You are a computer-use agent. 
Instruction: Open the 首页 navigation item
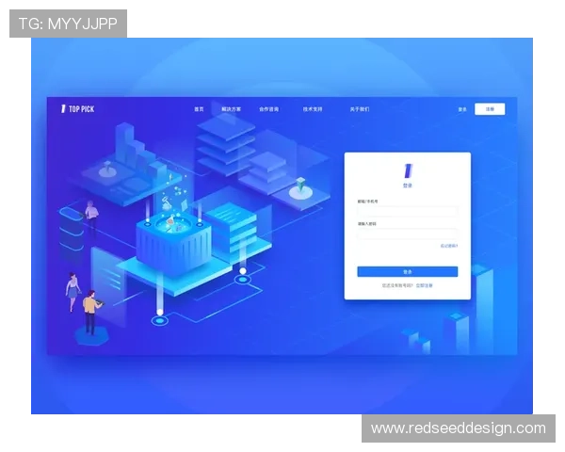point(199,109)
